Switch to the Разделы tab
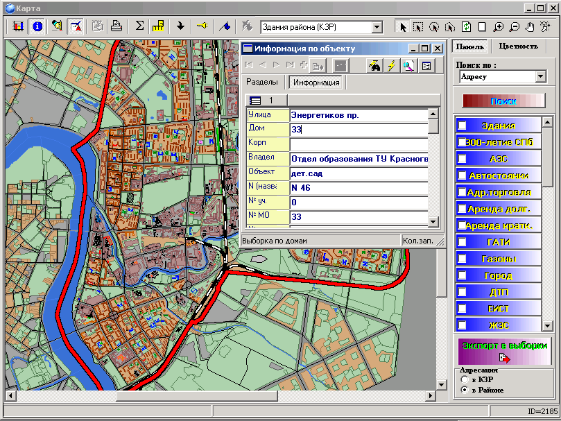 coord(262,83)
